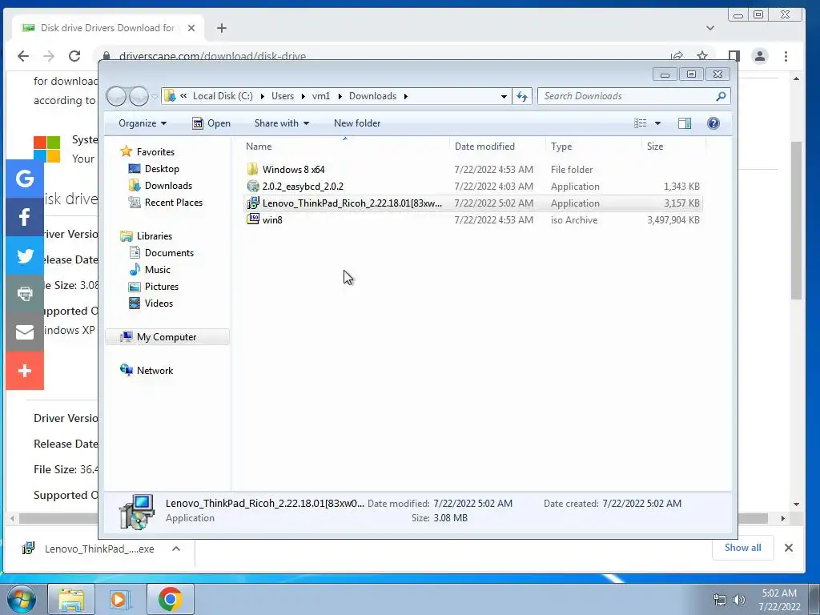Click the Explorer back button
This screenshot has height=615, width=820.
coord(116,96)
